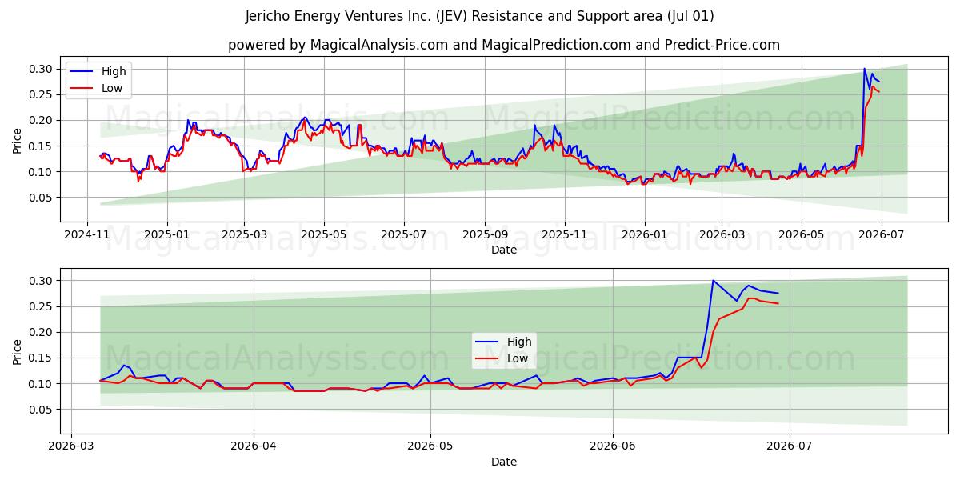The height and width of the screenshot is (480, 960).
Task: Click the '2026-05' x-axis label in top chart
Action: point(801,235)
